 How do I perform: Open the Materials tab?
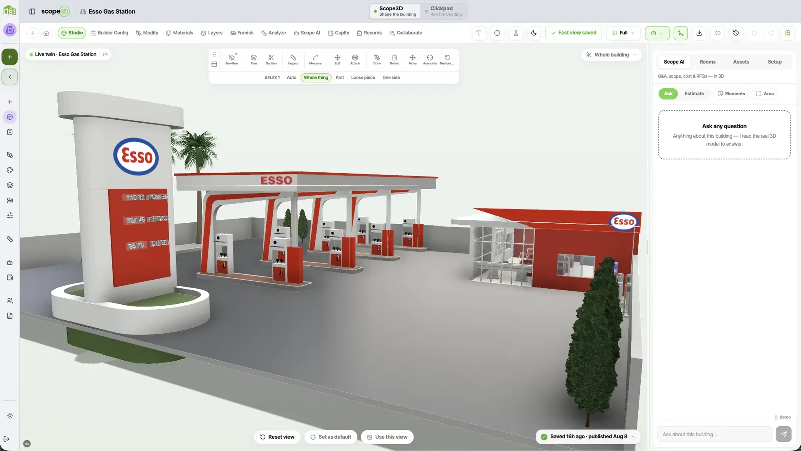179,33
